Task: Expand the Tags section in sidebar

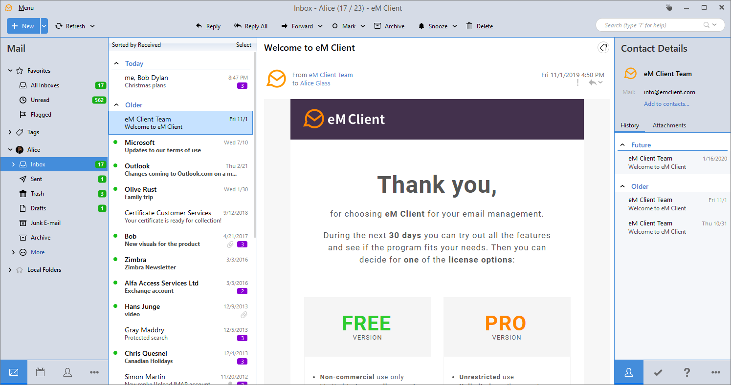Action: tap(10, 132)
